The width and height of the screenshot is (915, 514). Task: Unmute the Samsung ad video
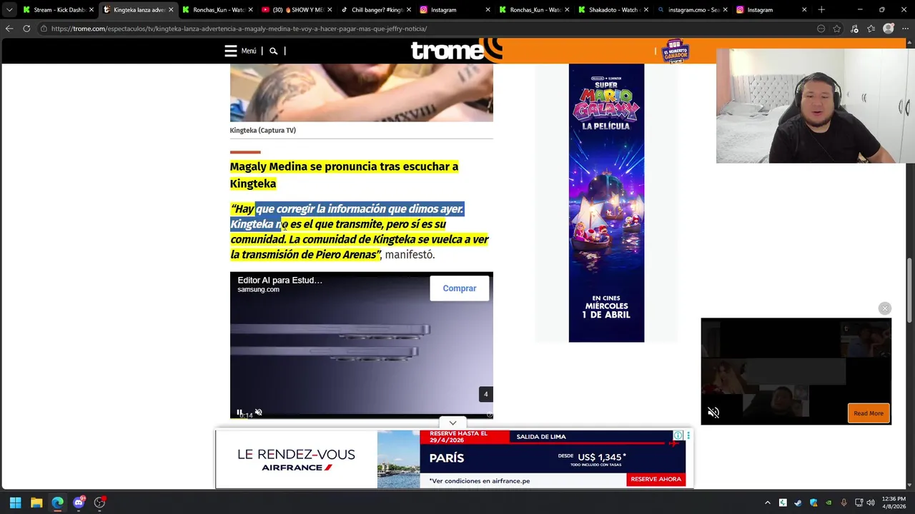(x=258, y=413)
